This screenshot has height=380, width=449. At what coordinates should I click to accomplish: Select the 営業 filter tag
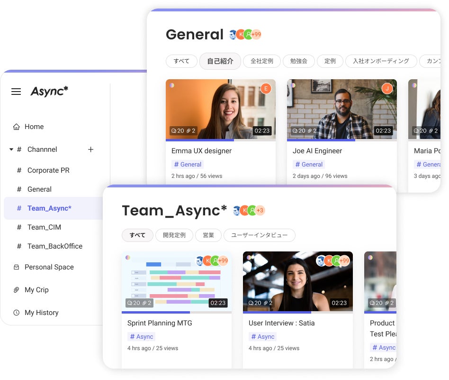[208, 235]
